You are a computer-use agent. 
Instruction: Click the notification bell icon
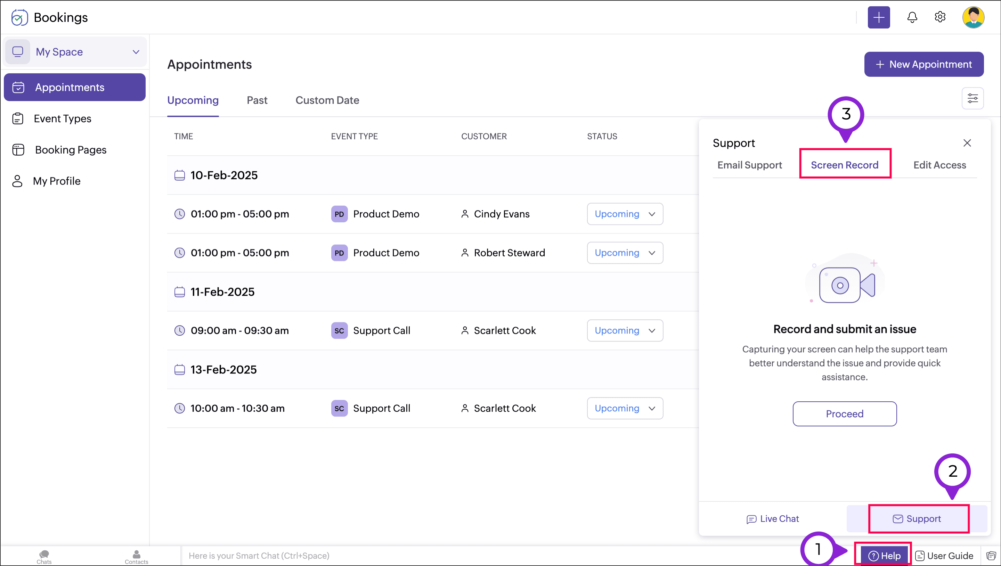912,17
